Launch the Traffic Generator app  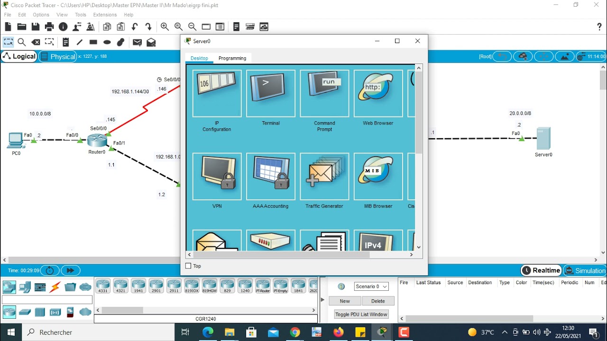324,176
